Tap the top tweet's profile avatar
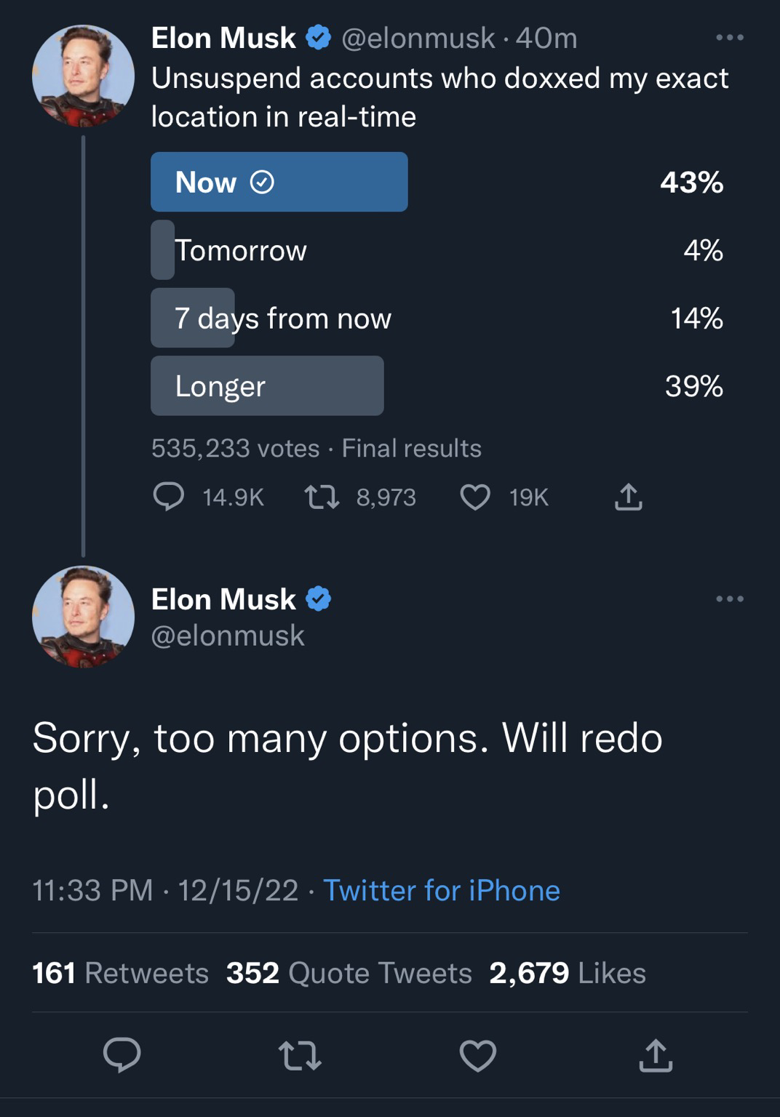The height and width of the screenshot is (1117, 780). [83, 76]
